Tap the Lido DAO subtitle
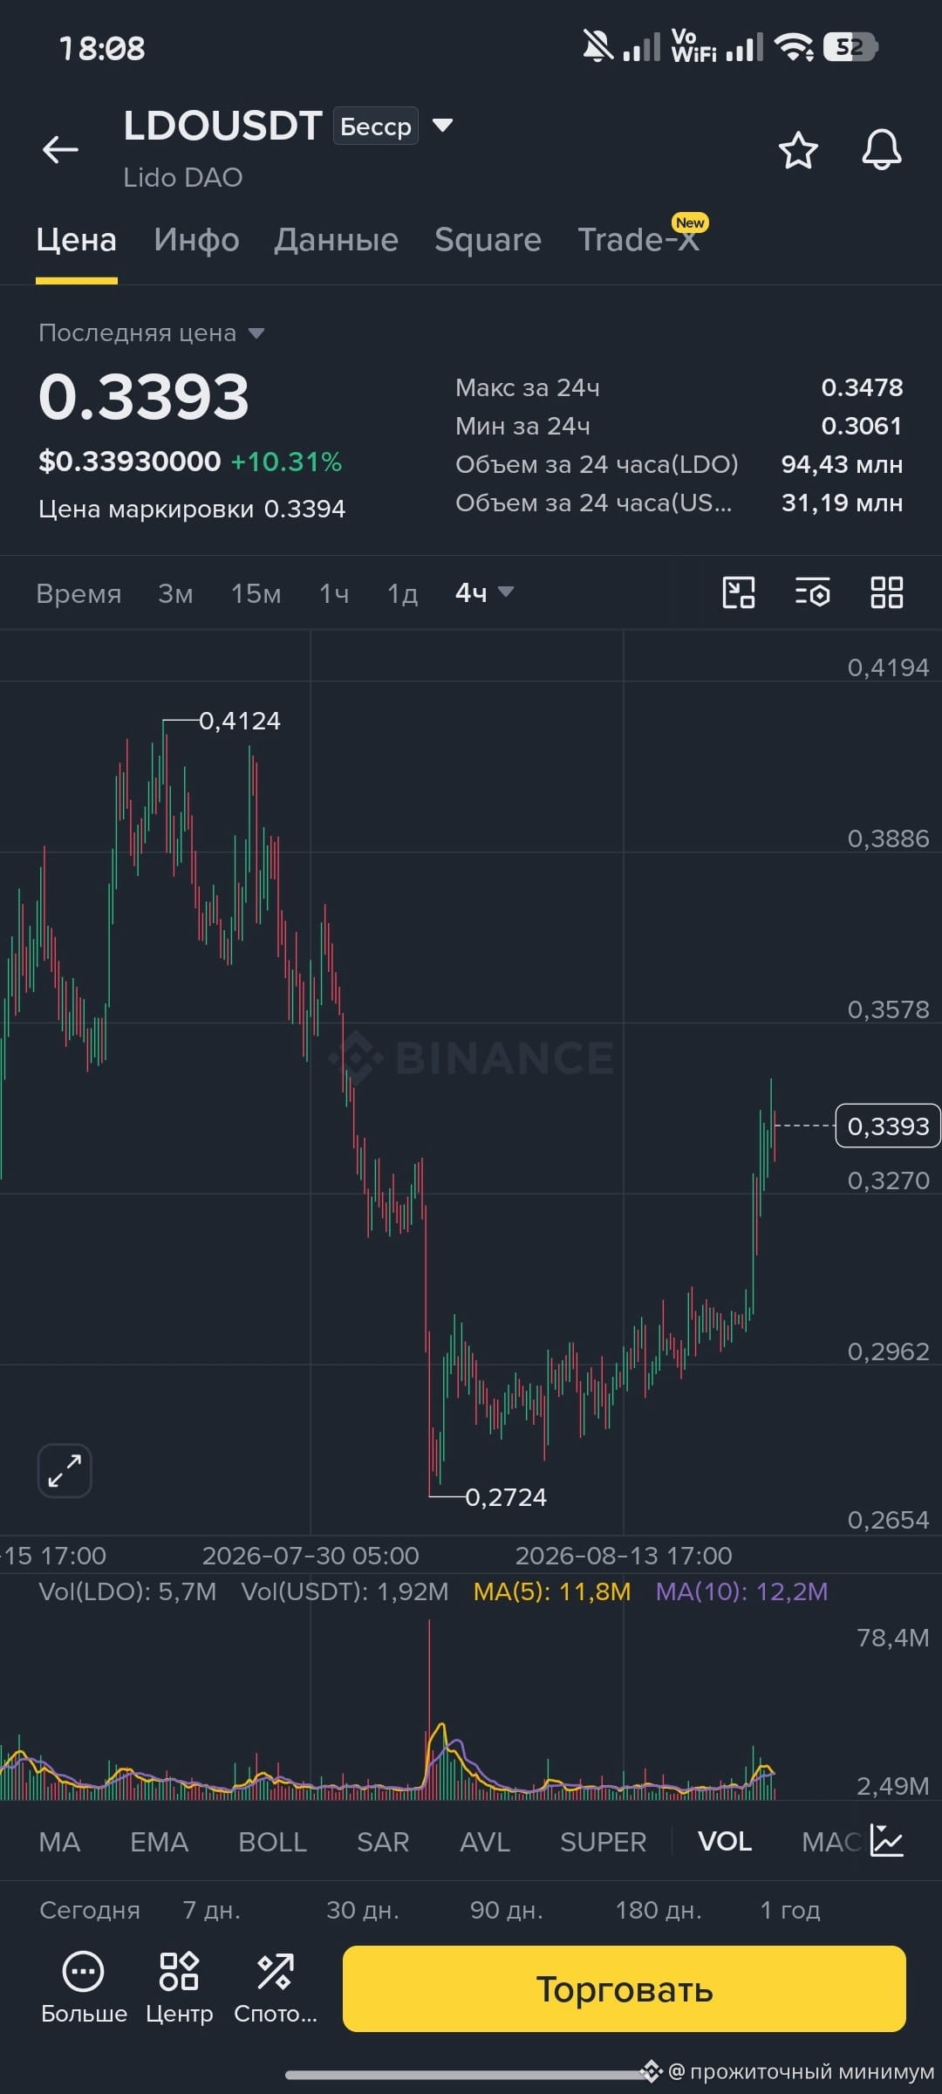The width and height of the screenshot is (942, 2094). click(x=183, y=178)
